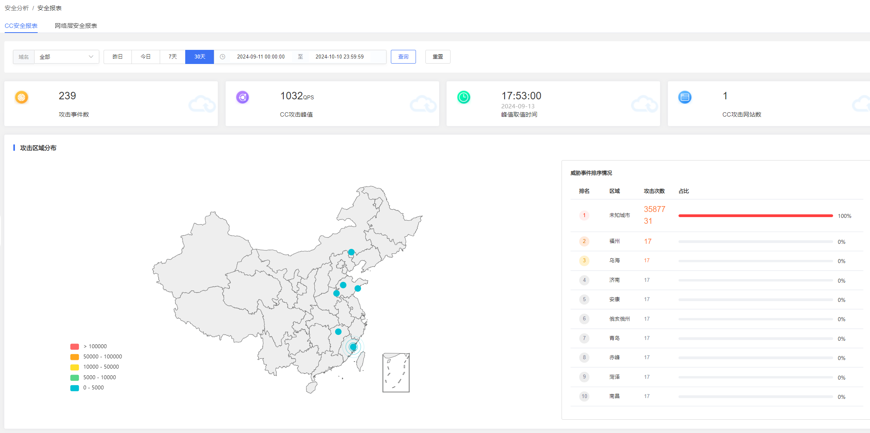Viewport: 870px width, 433px height.
Task: Click the 1032 QPS peak value
Action: [297, 96]
